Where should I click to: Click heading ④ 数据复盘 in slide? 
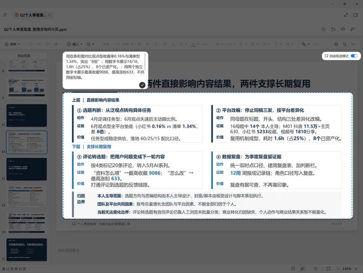(x=248, y=157)
